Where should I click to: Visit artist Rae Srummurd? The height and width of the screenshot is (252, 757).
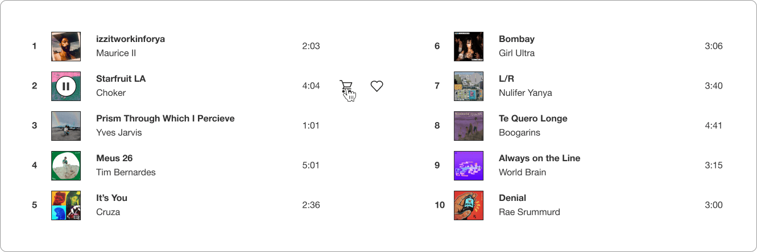coord(529,212)
